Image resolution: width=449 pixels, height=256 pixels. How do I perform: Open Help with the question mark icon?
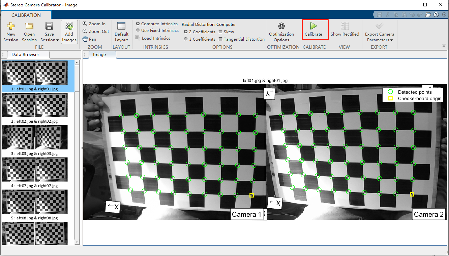click(436, 15)
